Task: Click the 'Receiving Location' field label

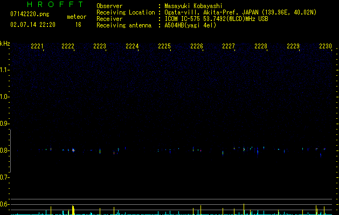Action: coord(126,12)
